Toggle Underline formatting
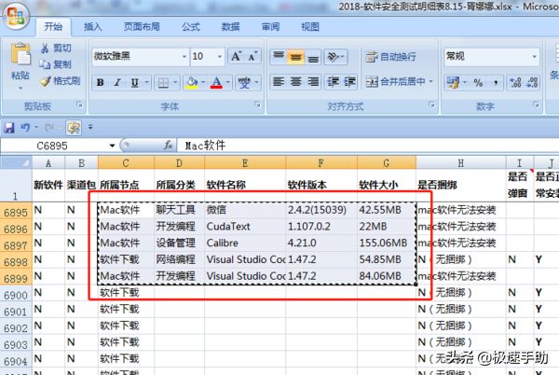Screen dimensions: 559x375 135,83
